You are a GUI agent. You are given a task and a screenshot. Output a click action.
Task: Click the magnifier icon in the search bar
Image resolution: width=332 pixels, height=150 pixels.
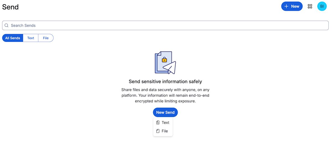[7, 25]
